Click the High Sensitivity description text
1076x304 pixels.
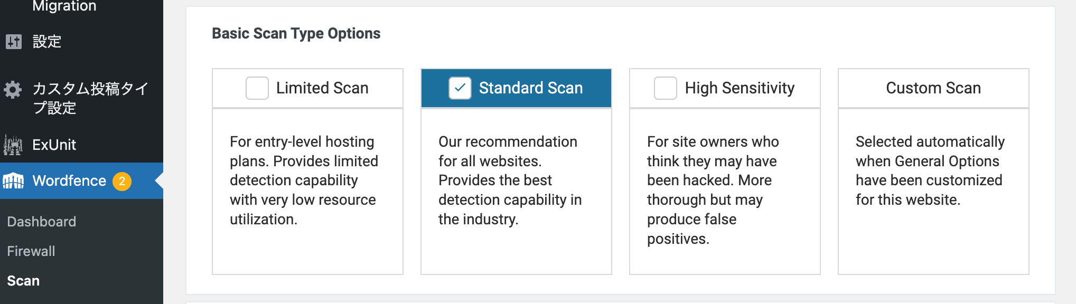(x=713, y=190)
